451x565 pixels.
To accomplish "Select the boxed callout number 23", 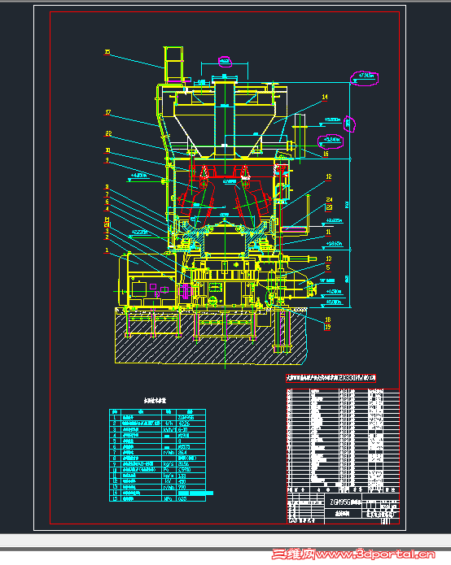I will 329,207.
